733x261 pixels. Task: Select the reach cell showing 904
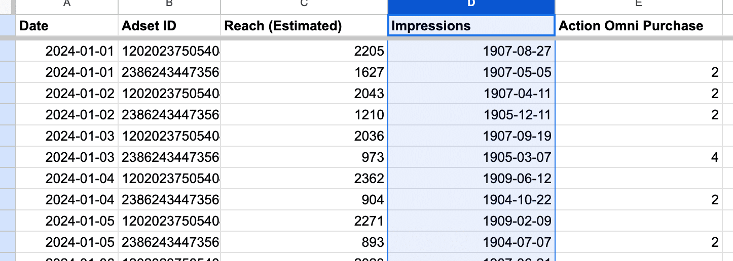tap(304, 200)
